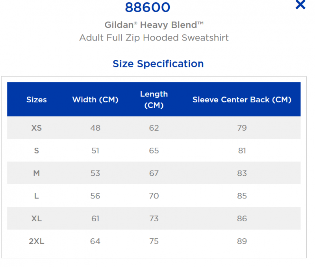This screenshot has height=267, width=315.
Task: Click the L length value 70
Action: [154, 196]
